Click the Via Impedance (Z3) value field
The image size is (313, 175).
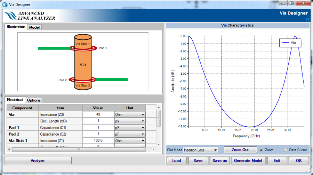click(98, 114)
